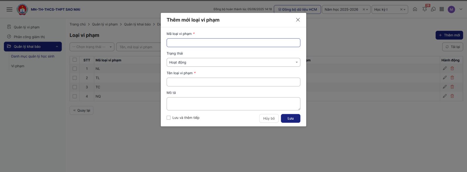
Task: Click the 'Mã loại vi phạm' input field
Action: tap(233, 43)
